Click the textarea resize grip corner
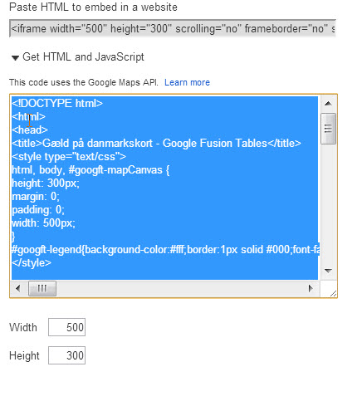The image size is (357, 401). [333, 293]
